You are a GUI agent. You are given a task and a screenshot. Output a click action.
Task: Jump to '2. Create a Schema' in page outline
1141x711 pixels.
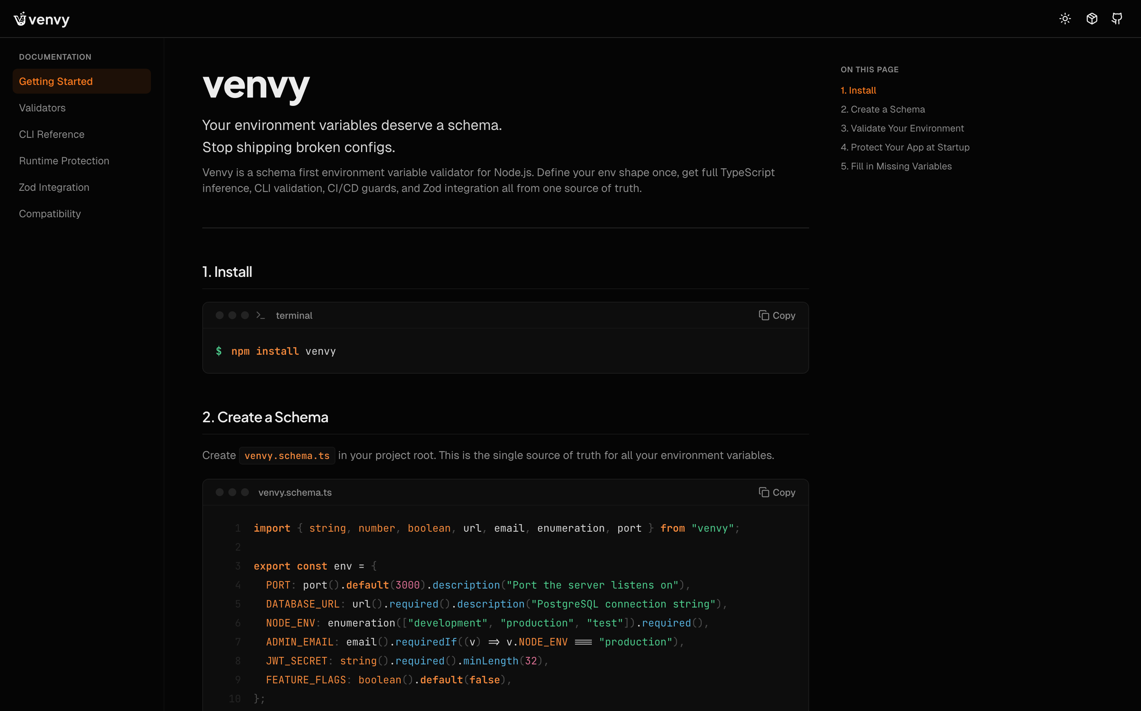tap(883, 109)
